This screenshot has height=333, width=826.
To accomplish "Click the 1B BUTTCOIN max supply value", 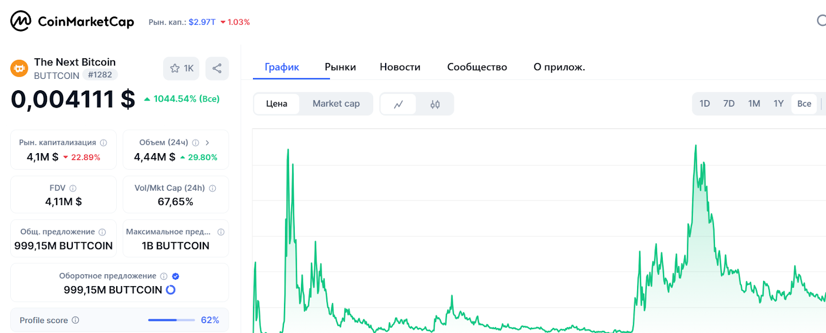I will (176, 246).
